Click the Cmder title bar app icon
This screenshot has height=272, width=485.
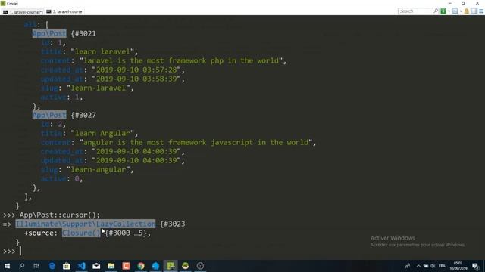[3, 3]
